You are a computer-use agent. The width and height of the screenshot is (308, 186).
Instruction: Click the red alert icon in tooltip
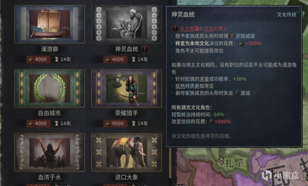point(175,29)
